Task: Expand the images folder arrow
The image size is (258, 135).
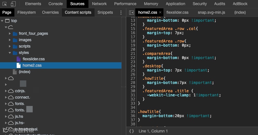Action: (x=10, y=40)
